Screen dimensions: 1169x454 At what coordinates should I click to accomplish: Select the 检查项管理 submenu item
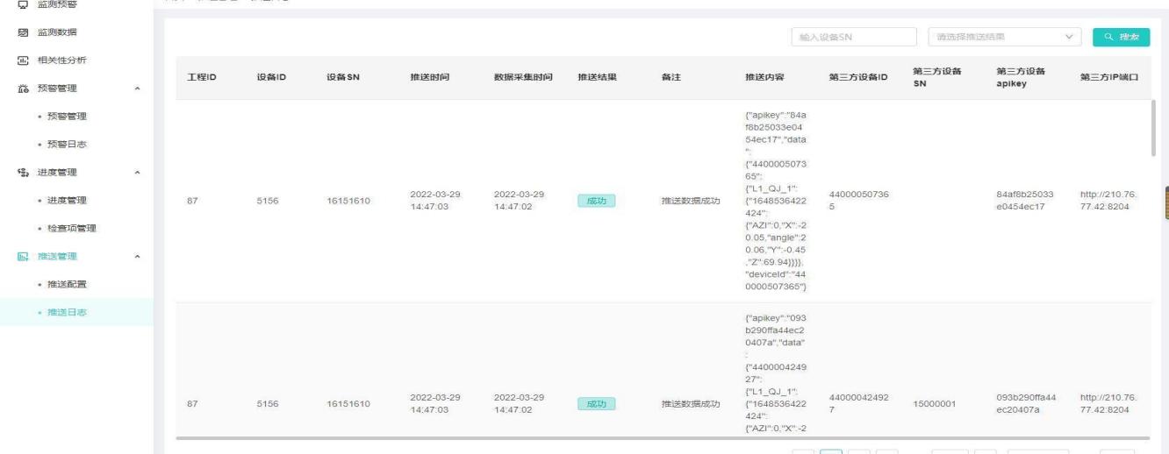point(74,229)
